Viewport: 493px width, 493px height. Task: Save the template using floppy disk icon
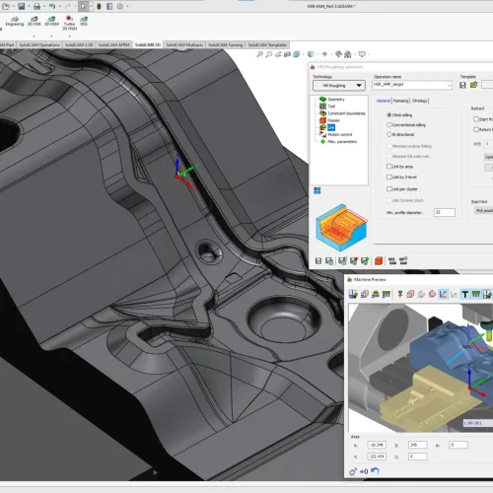(x=462, y=85)
